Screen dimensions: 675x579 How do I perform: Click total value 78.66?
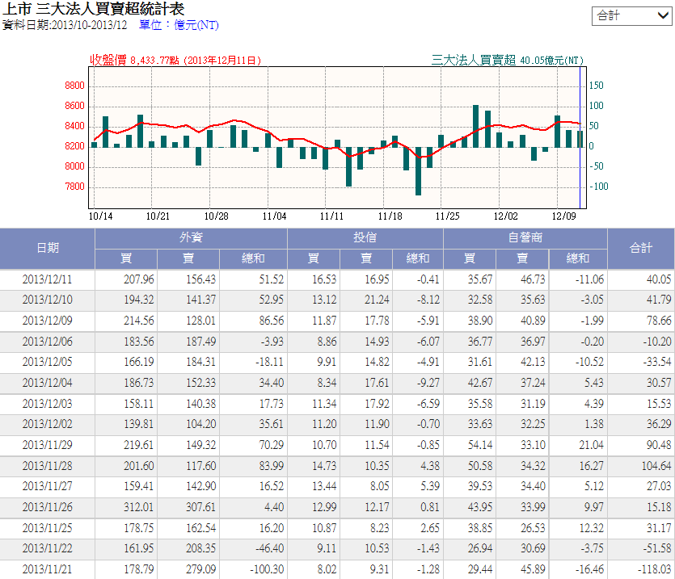pos(659,321)
